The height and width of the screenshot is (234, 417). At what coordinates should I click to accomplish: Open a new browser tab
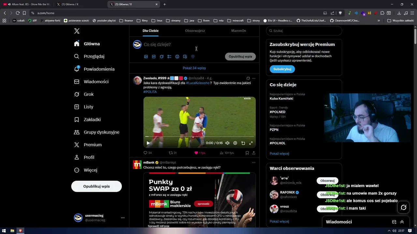(165, 4)
